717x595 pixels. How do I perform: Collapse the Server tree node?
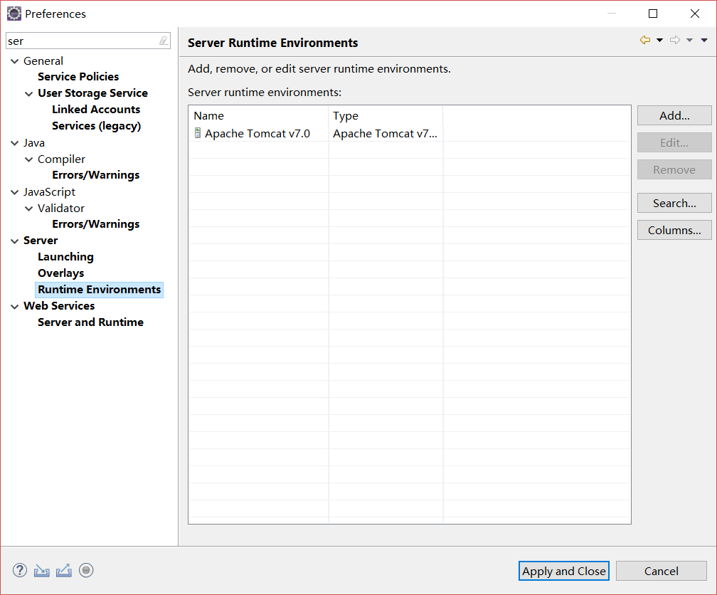coord(15,241)
